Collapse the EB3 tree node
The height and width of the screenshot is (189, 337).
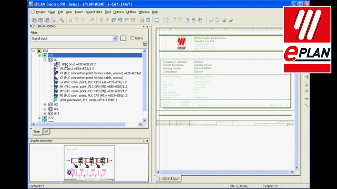[x=34, y=51]
